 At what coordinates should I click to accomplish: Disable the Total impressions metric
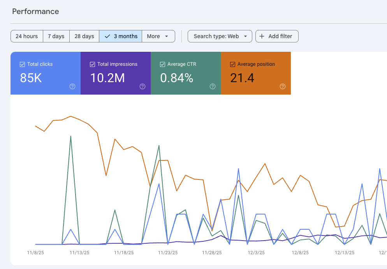92,64
